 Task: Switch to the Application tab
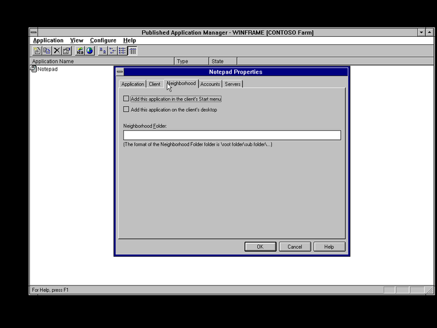[x=132, y=84]
